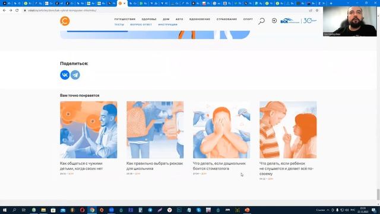Open the Дом menu section

tap(166, 19)
